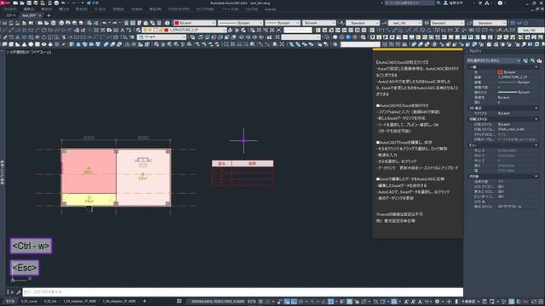Toggle transparency display in status bar

[x=349, y=302]
